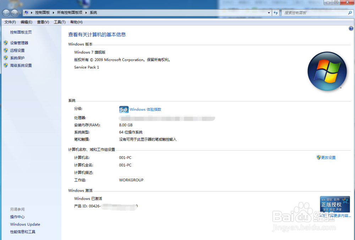
Task: Open 设备管理器 link
Action: pyautogui.click(x=19, y=43)
